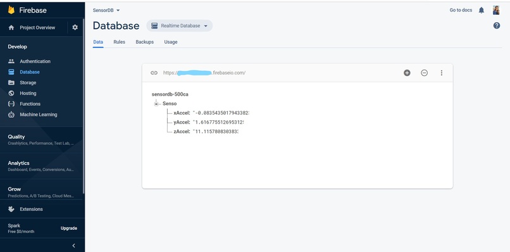
Task: Add a child node with plus icon
Action: pos(407,73)
